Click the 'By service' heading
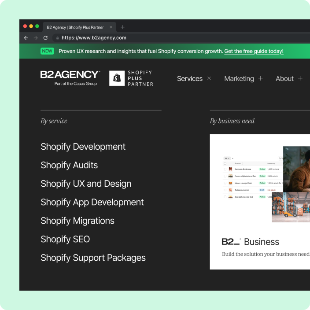This screenshot has height=310, width=310. click(x=54, y=121)
